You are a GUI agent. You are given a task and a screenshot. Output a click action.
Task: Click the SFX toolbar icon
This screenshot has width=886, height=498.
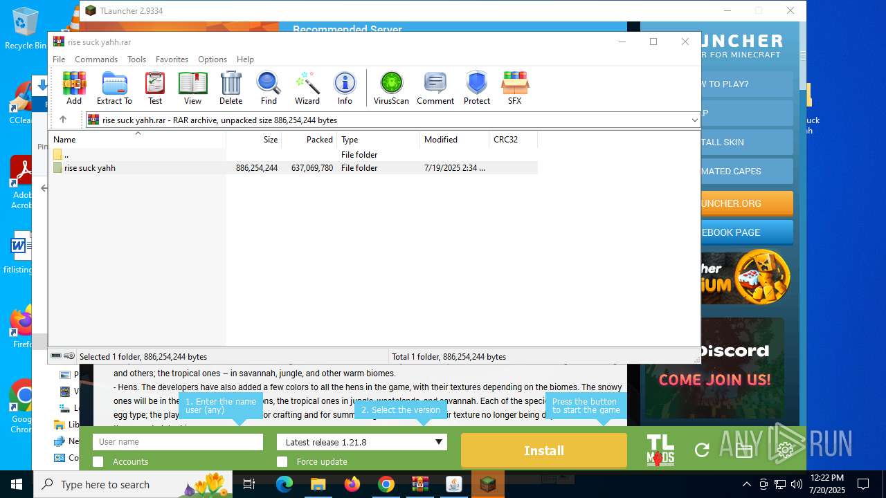[x=514, y=88]
